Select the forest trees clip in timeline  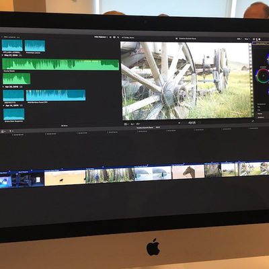[110, 176]
